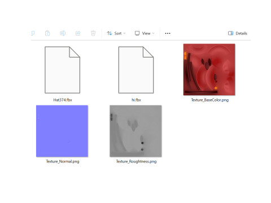The height and width of the screenshot is (203, 271).
Task: Click the Hat374.fbx file name
Action: click(63, 100)
